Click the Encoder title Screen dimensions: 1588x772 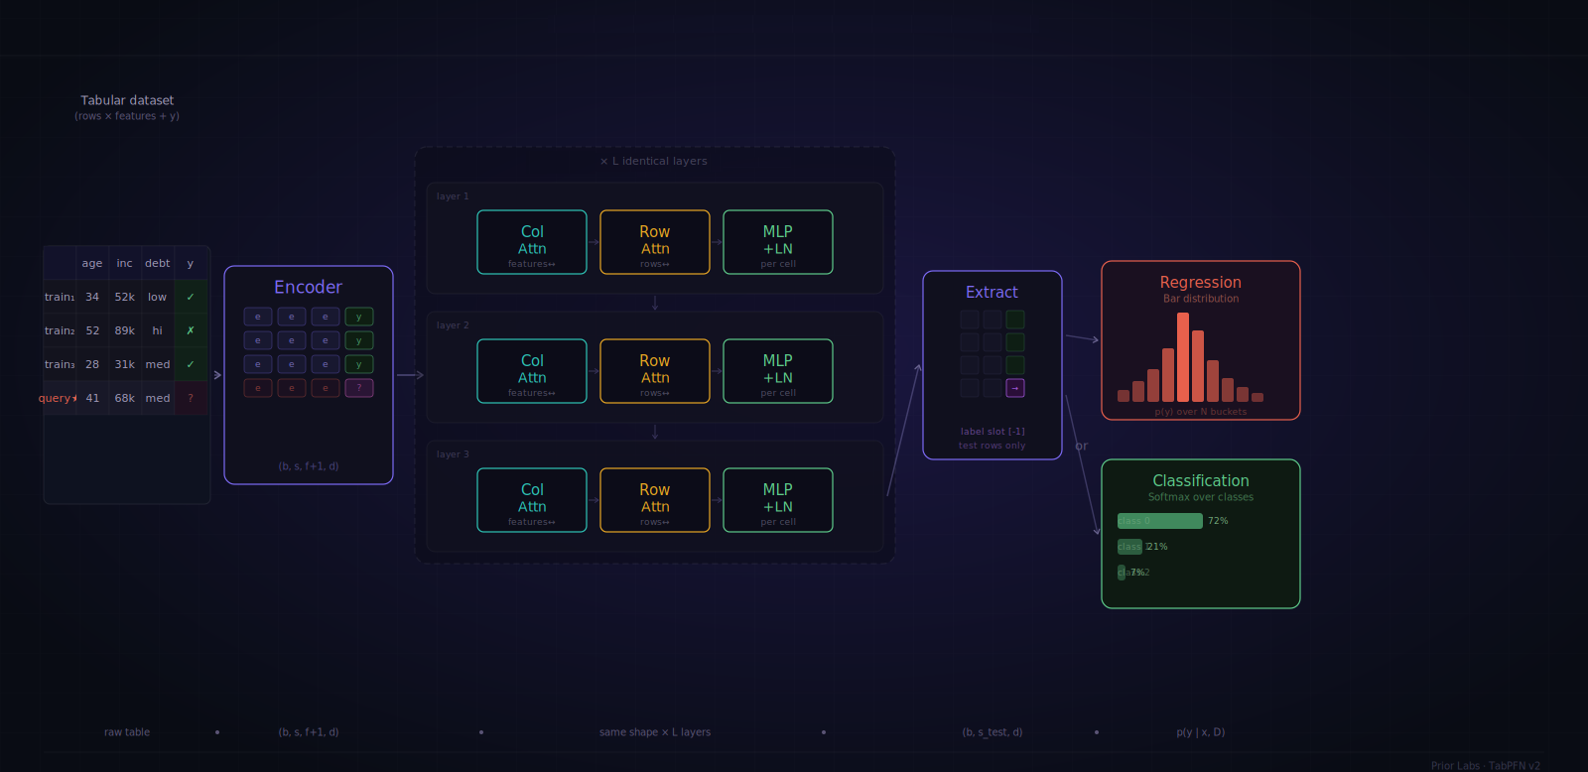(x=308, y=287)
